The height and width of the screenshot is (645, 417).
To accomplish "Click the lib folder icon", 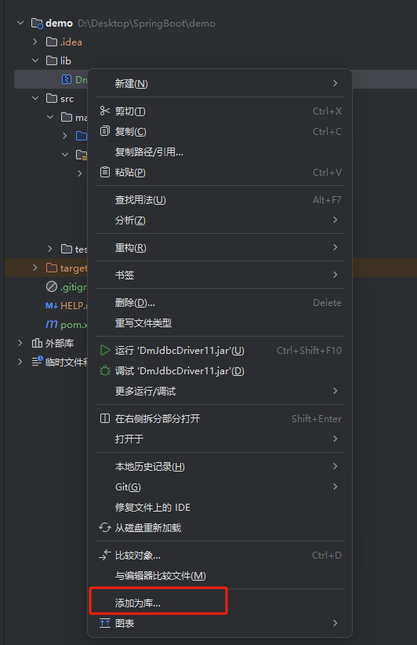I will click(x=52, y=60).
